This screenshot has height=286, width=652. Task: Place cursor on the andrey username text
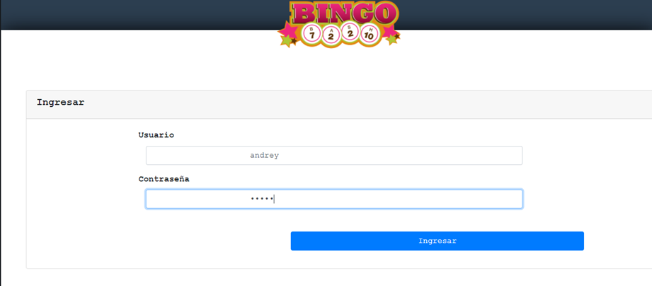point(265,156)
